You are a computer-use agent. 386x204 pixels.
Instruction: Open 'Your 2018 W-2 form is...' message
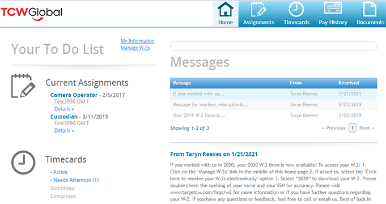273,116
